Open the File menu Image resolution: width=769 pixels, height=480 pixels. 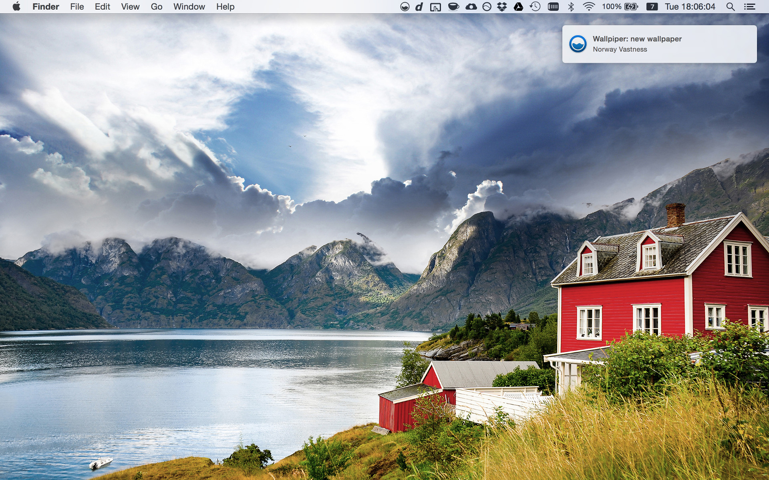[x=77, y=7]
